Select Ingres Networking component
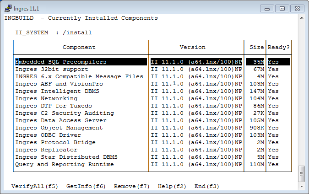309x194 pixels. click(x=46, y=98)
